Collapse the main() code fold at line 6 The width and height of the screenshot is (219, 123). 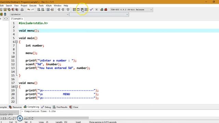click(x=16, y=42)
